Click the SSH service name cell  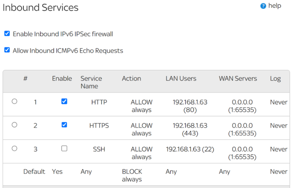pos(99,149)
